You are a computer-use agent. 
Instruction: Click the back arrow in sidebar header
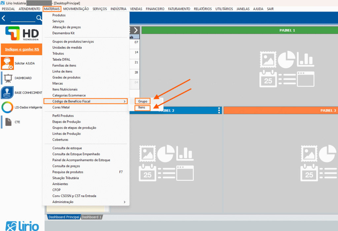[4, 18]
